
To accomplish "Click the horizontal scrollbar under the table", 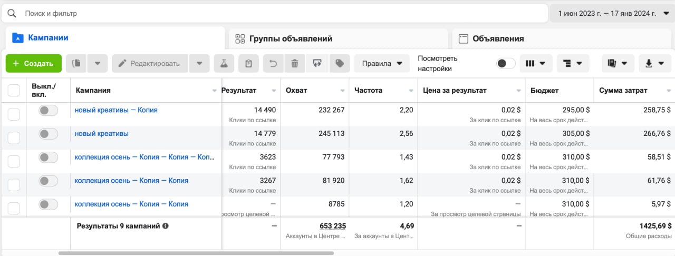I will coord(196,253).
